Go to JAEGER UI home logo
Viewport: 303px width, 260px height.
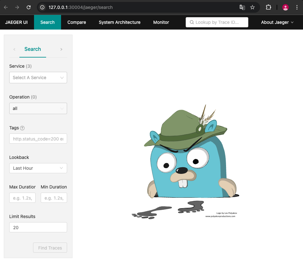(x=16, y=22)
